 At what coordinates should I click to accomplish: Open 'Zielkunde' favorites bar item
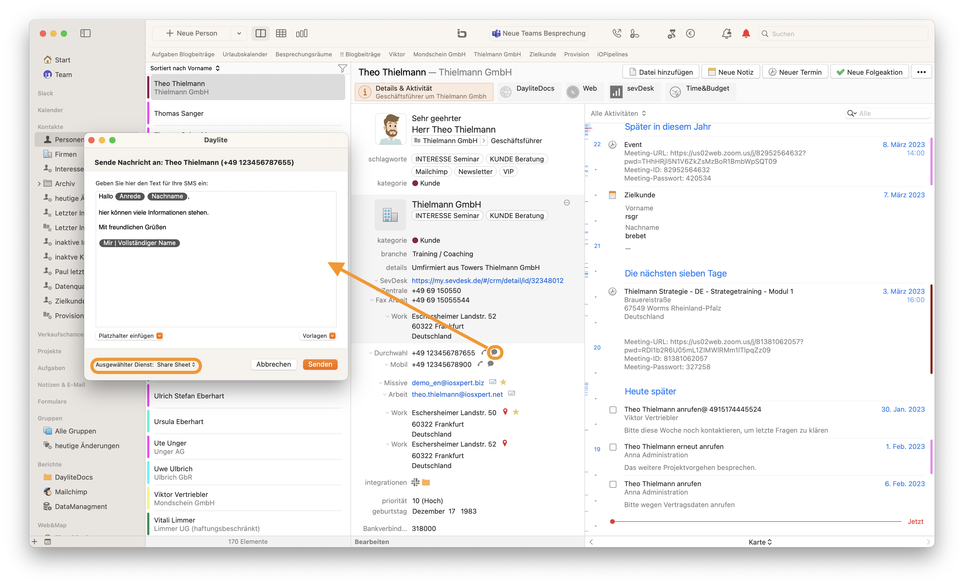tap(542, 54)
